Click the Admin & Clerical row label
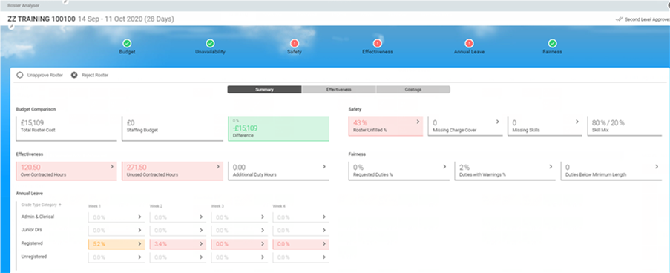 (x=38, y=217)
